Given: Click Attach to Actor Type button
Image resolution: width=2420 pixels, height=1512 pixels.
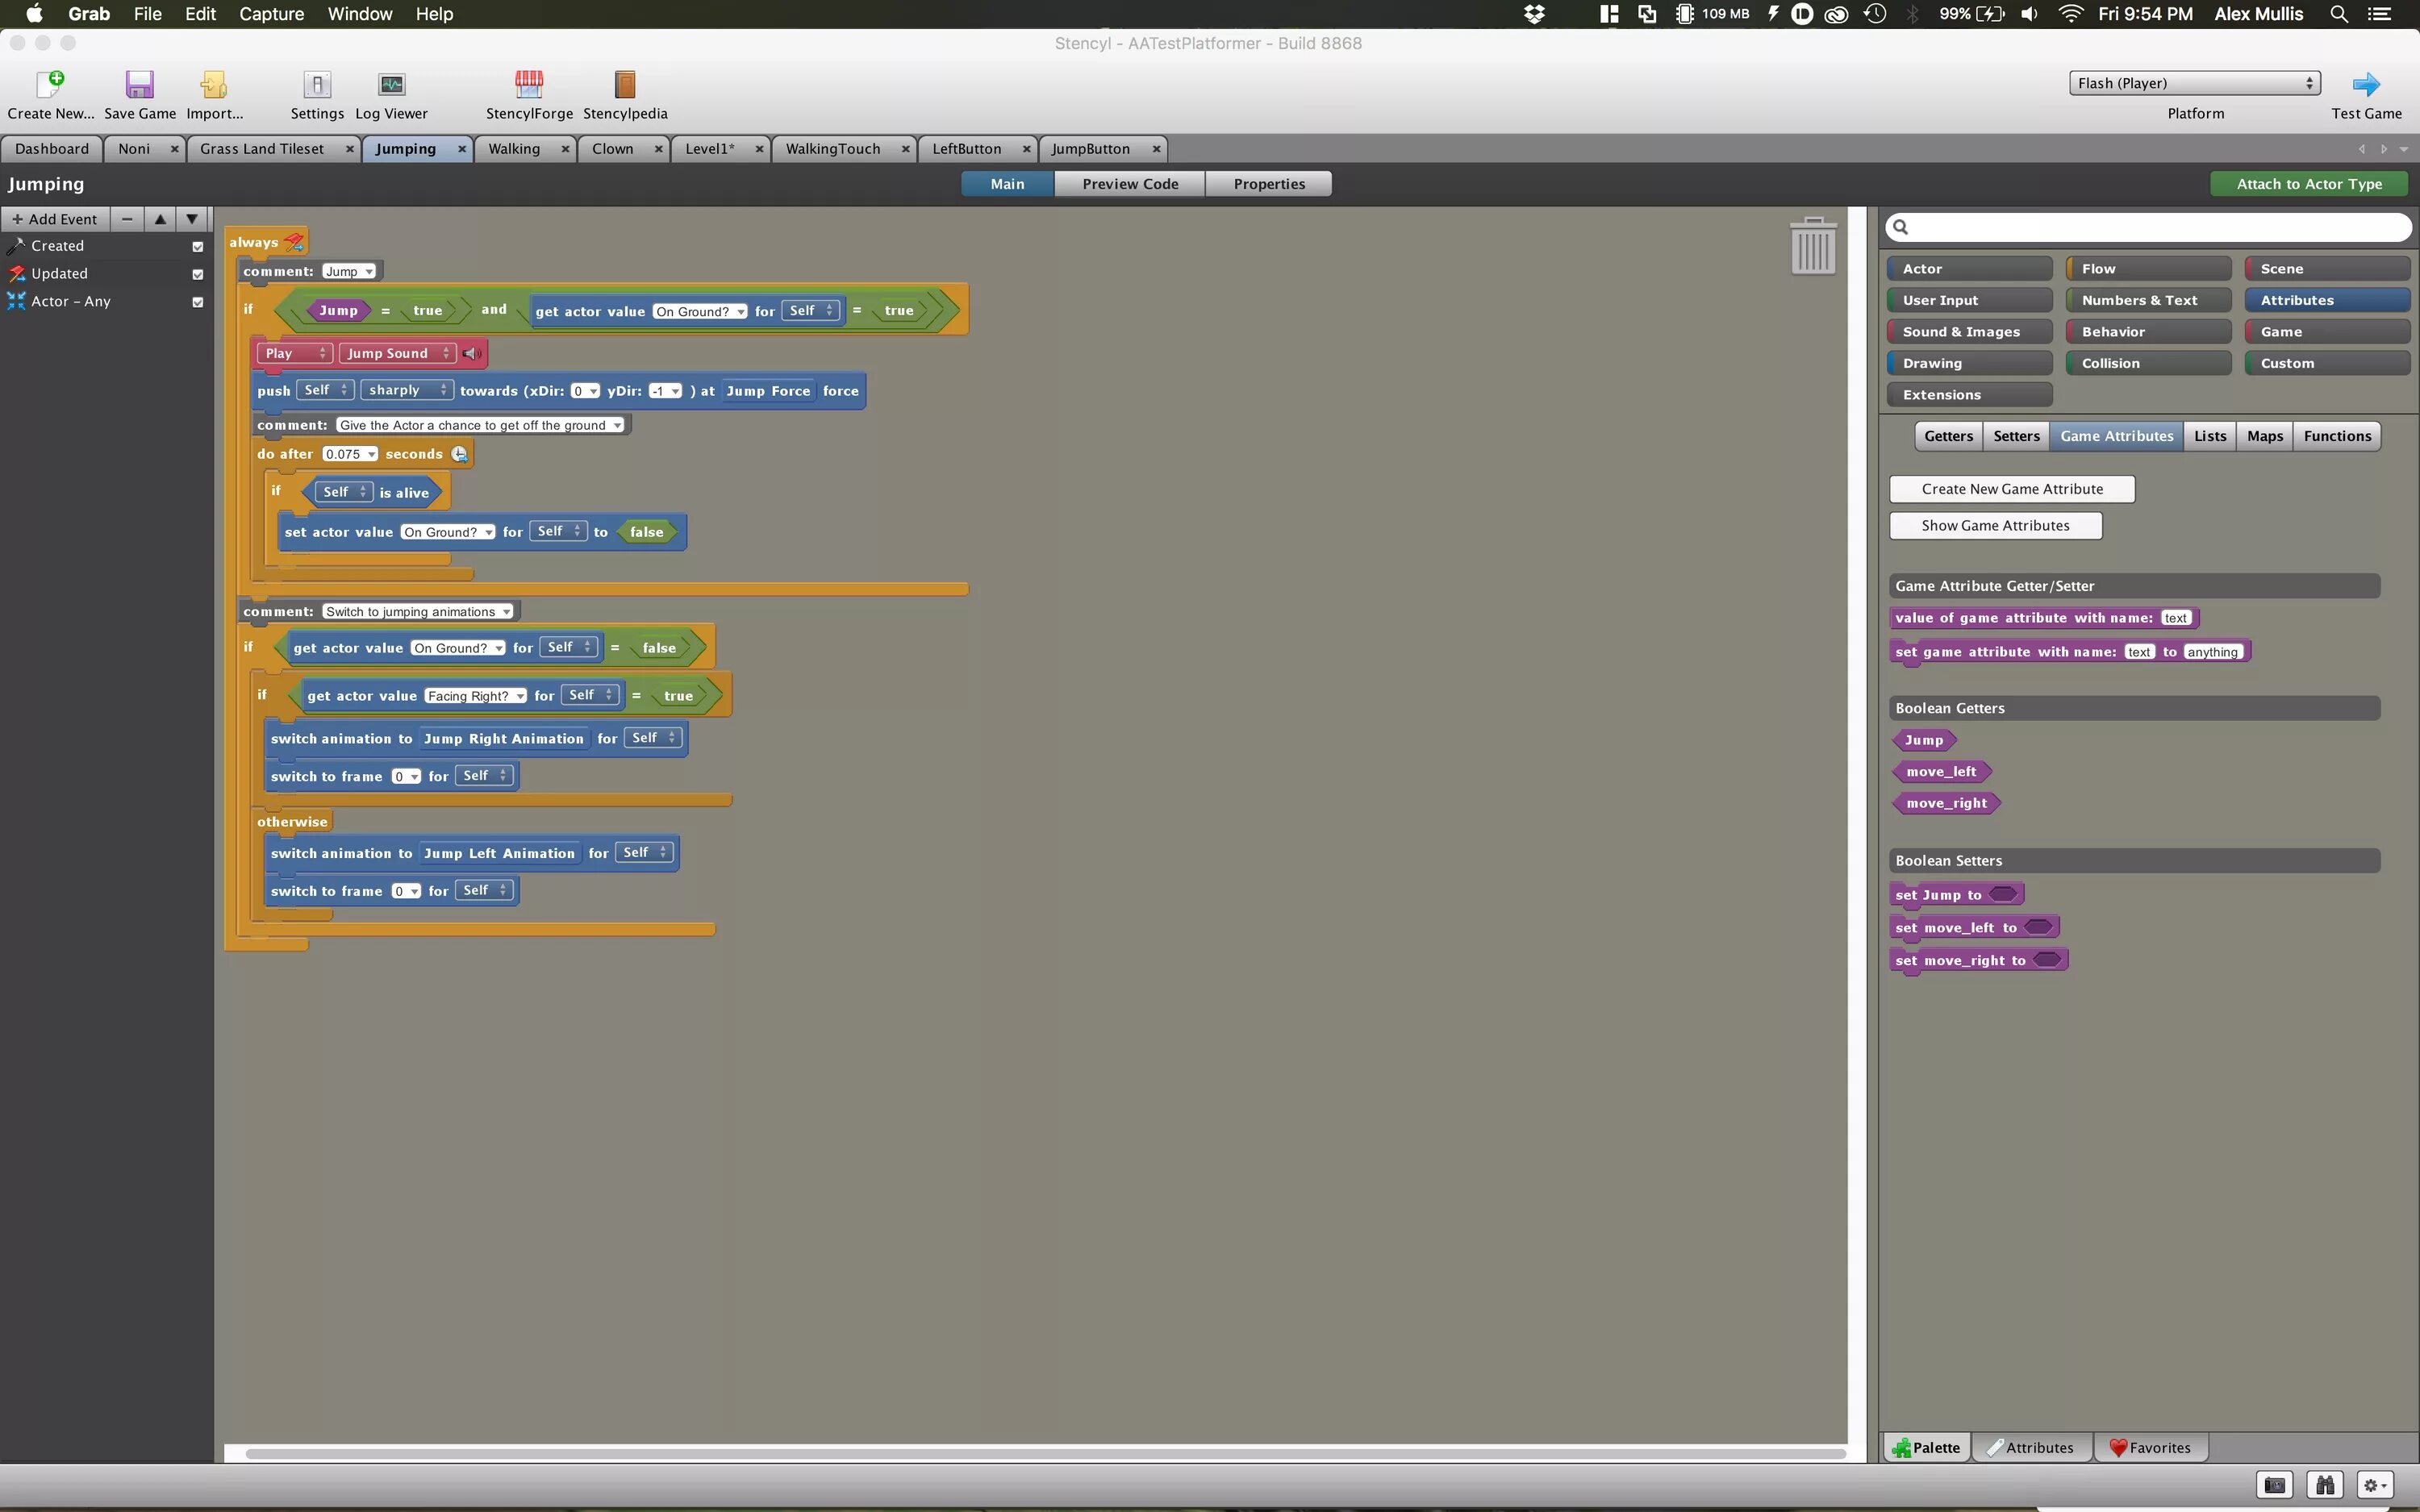Looking at the screenshot, I should coord(2308,184).
